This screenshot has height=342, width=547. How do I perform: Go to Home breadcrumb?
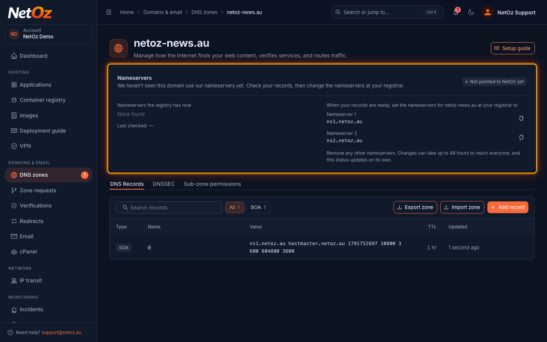tap(127, 12)
